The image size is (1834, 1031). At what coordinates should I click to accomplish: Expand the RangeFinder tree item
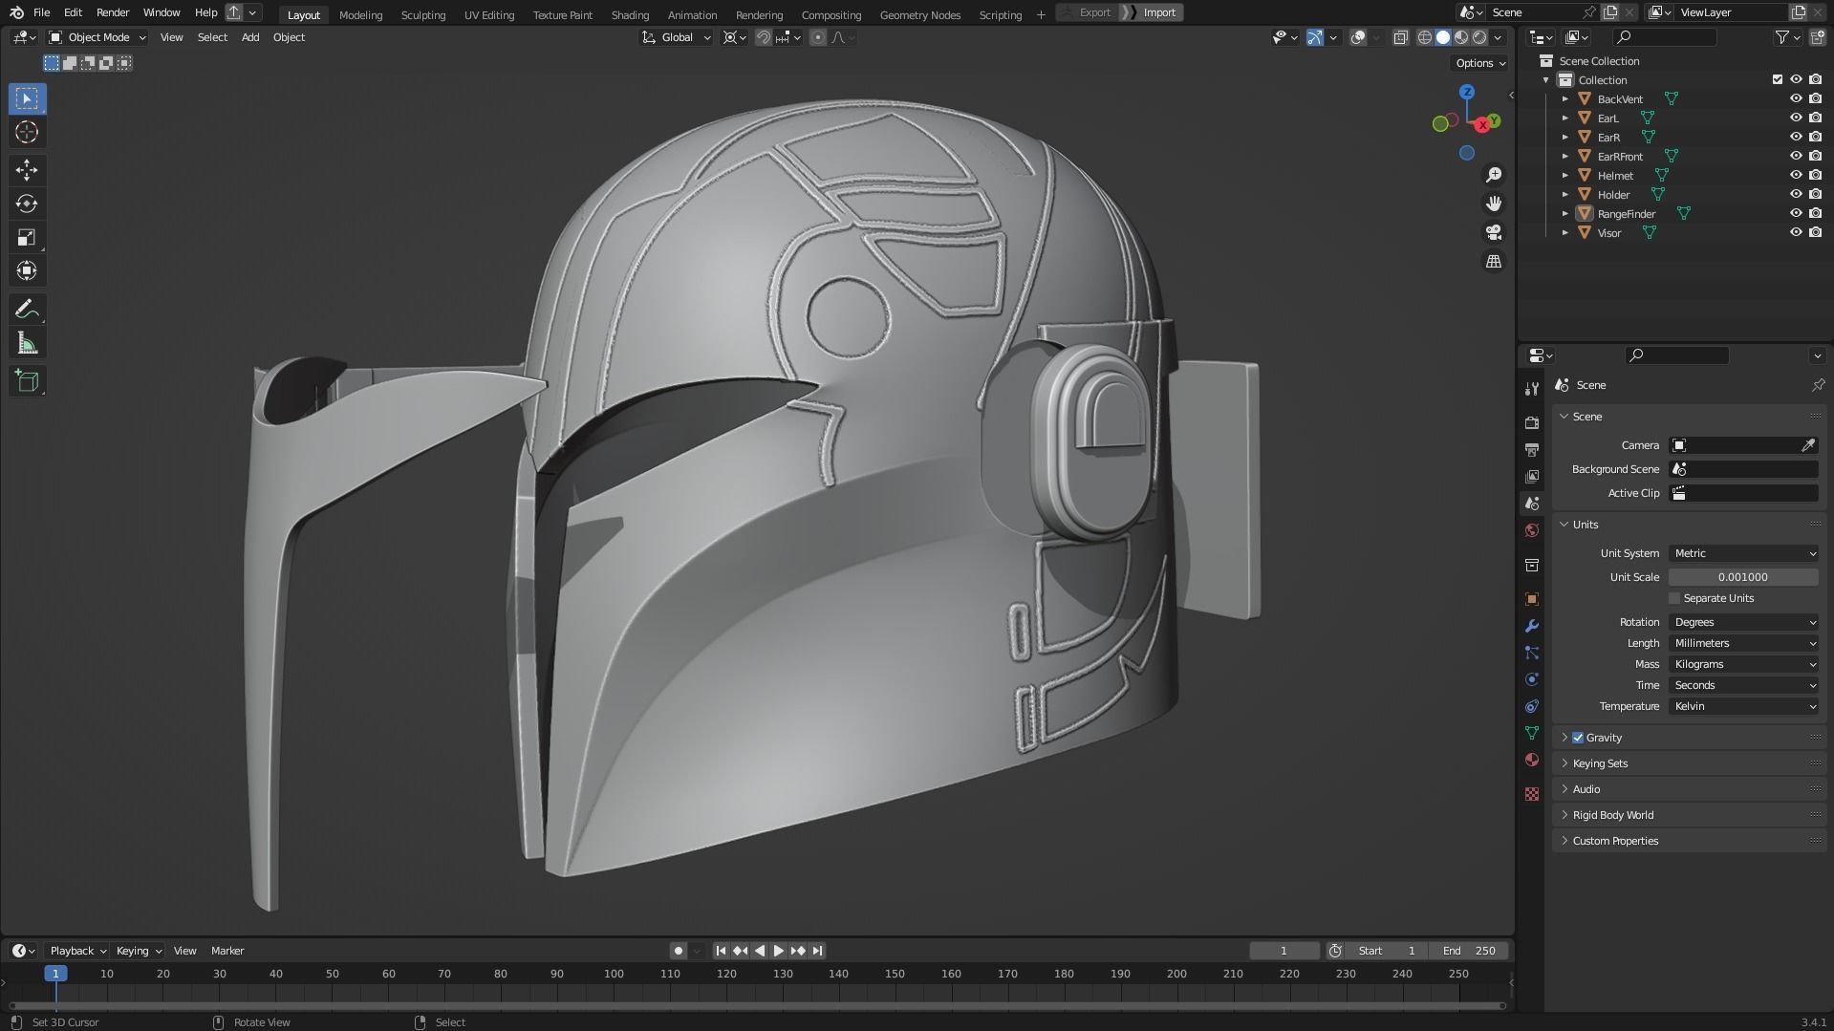point(1564,213)
